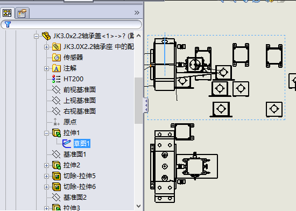The width and height of the screenshot is (296, 211).
Task: Click the panel collapse splitter handle
Action: coord(146,105)
